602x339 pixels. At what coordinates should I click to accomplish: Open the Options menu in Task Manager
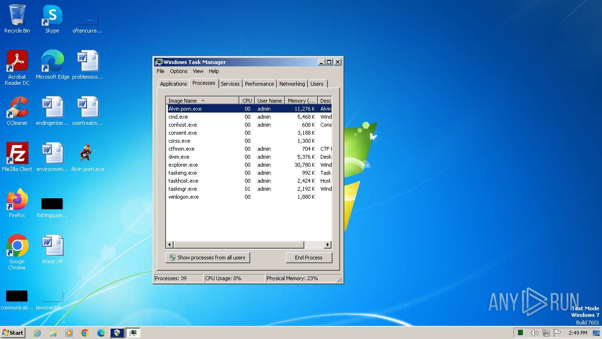pyautogui.click(x=179, y=71)
